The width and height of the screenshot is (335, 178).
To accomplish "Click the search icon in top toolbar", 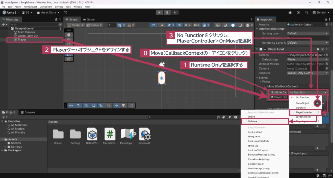I will click(x=307, y=12).
